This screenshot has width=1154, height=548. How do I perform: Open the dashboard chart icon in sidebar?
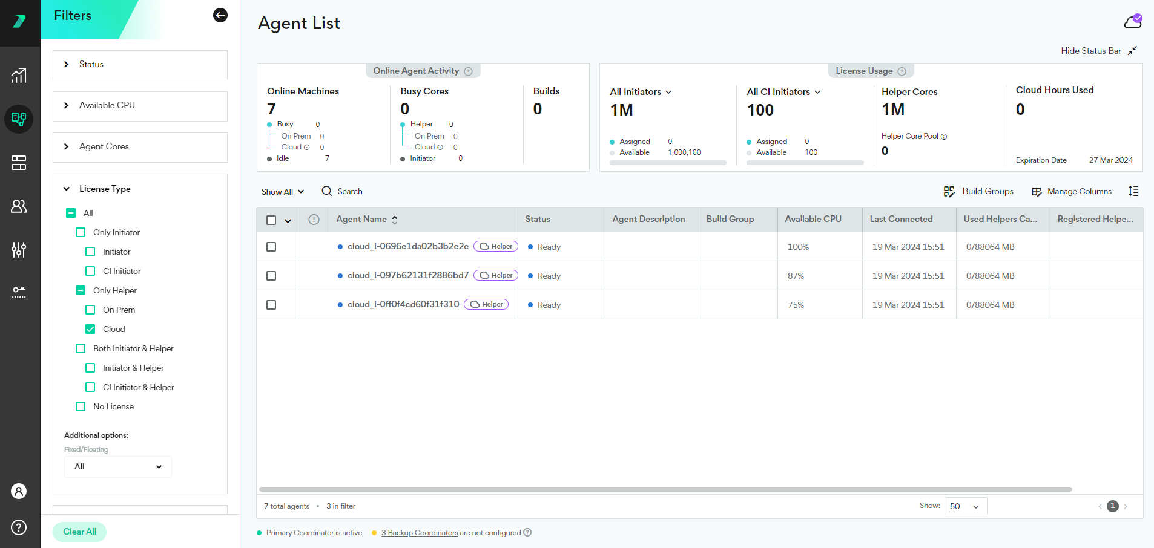click(x=19, y=76)
